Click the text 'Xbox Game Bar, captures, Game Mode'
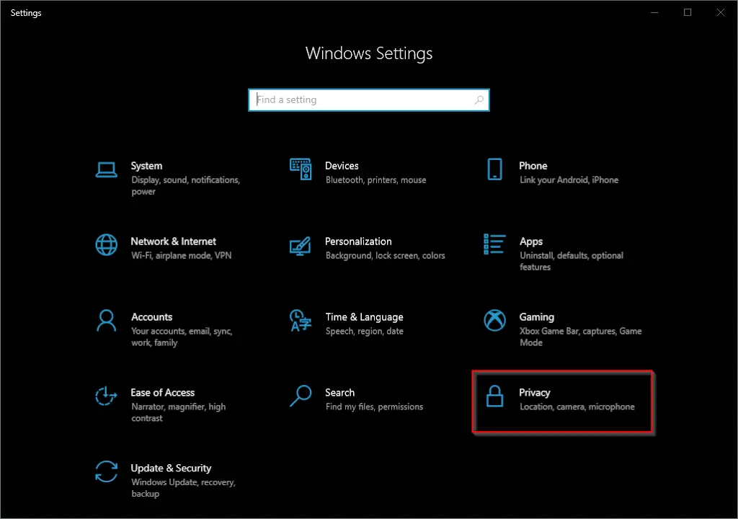 581,337
